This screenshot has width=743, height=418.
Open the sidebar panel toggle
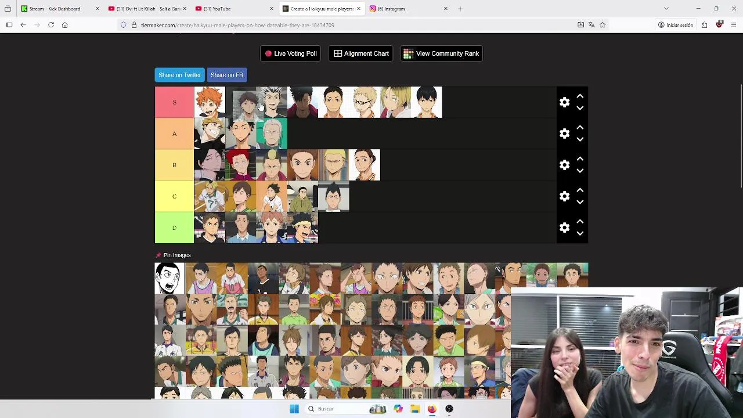point(9,25)
